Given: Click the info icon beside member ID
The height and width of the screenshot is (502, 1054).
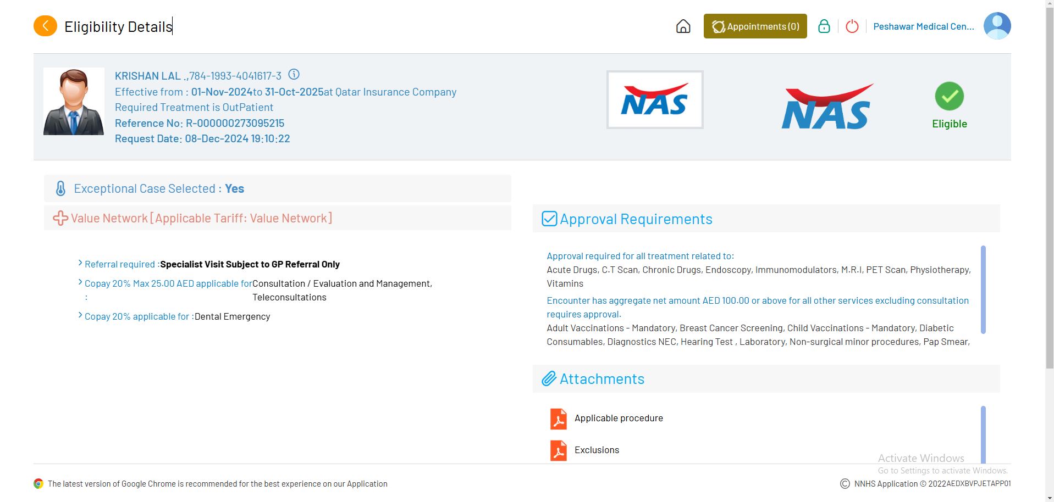Looking at the screenshot, I should point(294,75).
